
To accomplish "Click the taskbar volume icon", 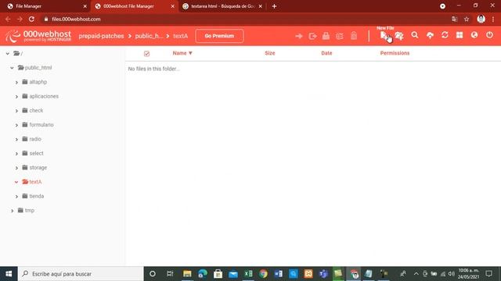I will [451, 274].
